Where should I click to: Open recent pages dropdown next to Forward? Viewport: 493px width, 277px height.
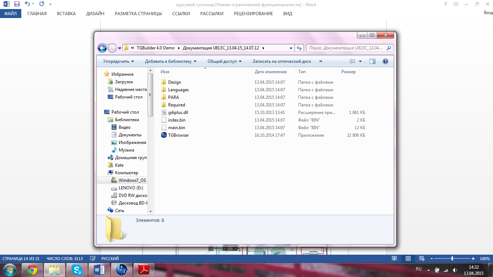coord(120,48)
